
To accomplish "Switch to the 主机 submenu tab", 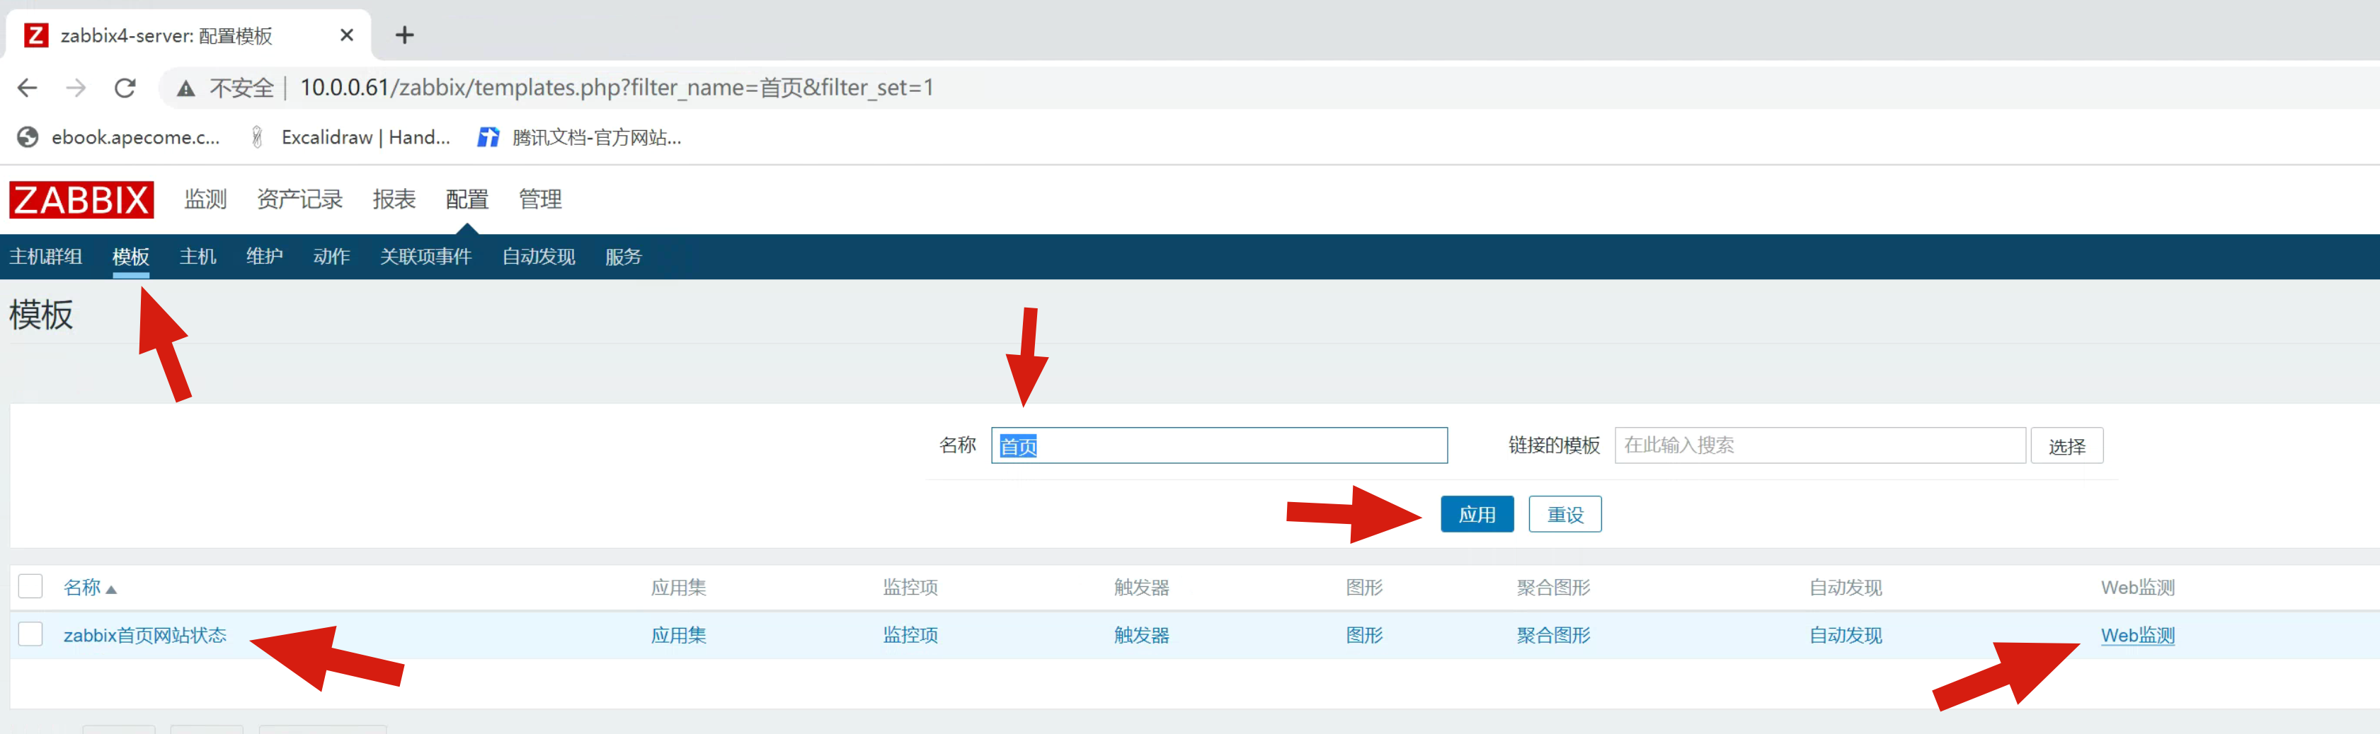I will tap(198, 257).
